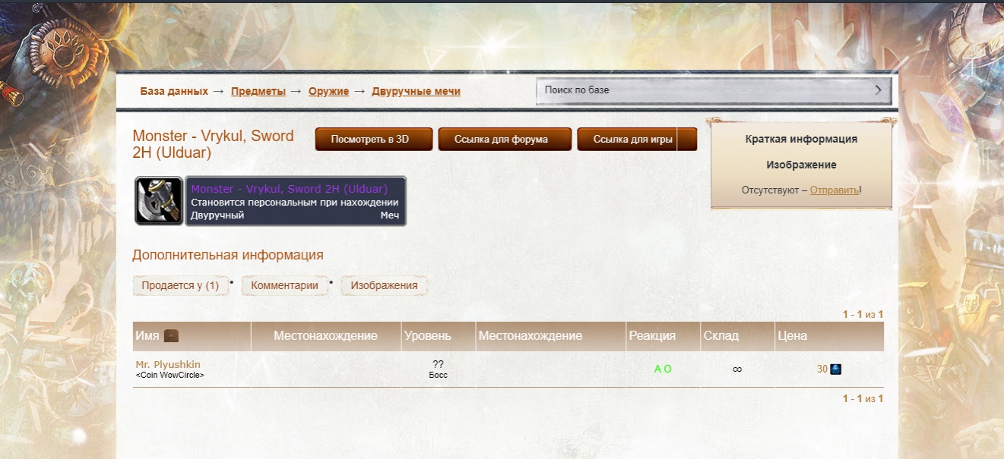Click the search arrow icon in database search
This screenshot has height=459, width=1004.
click(x=878, y=90)
